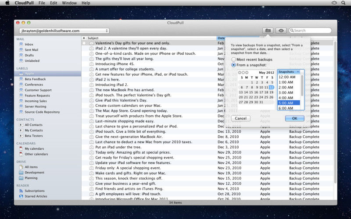351x219 pixels.
Task: Select the Sent Mail icon
Action: [21, 49]
